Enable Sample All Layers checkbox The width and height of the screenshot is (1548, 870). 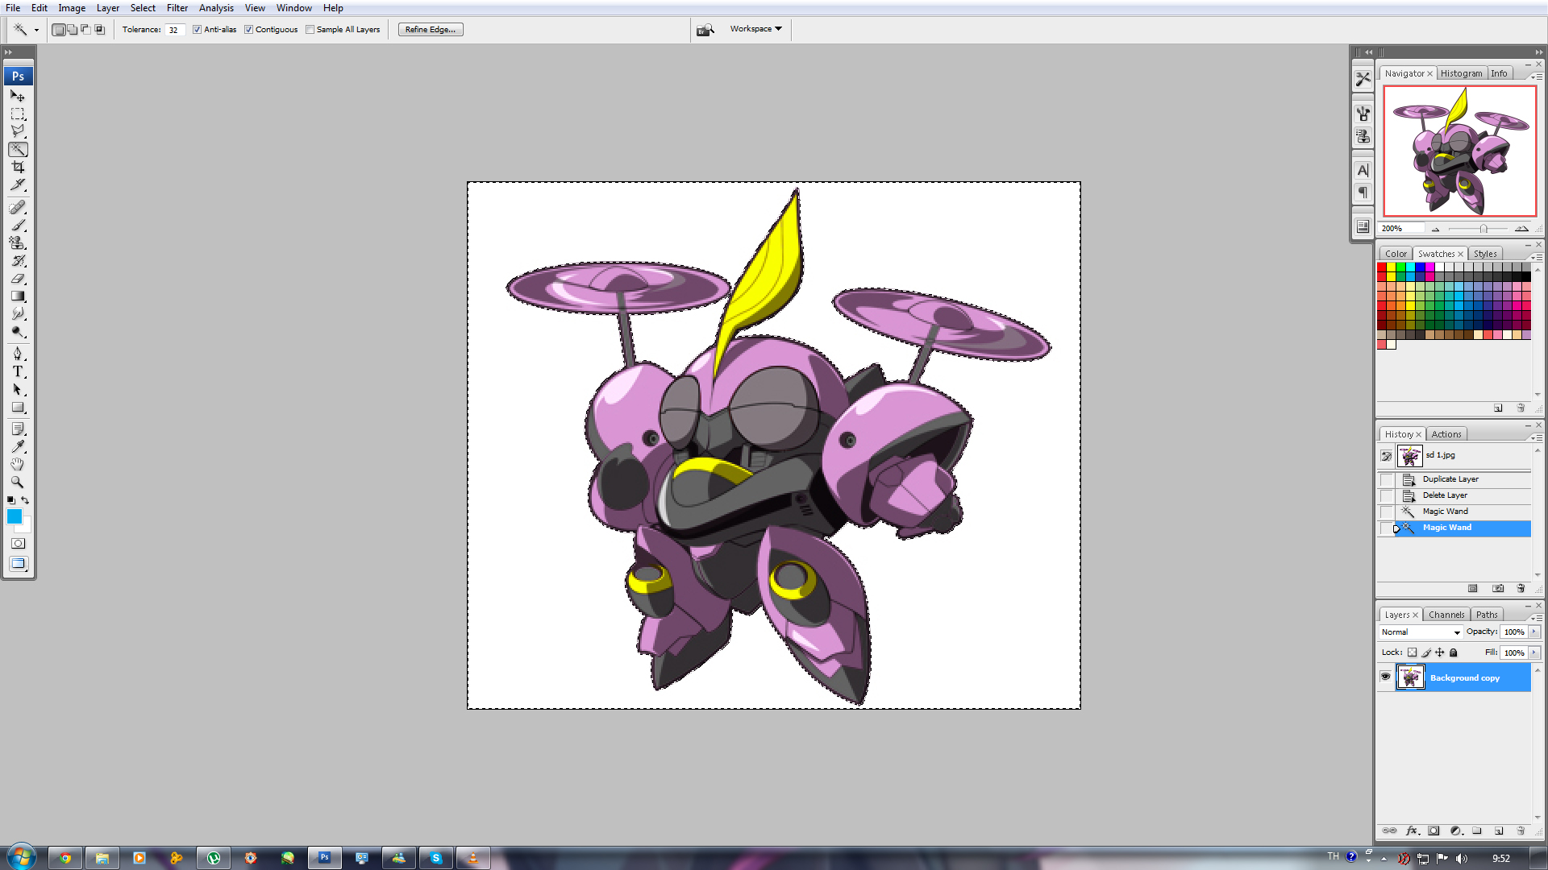(x=310, y=30)
